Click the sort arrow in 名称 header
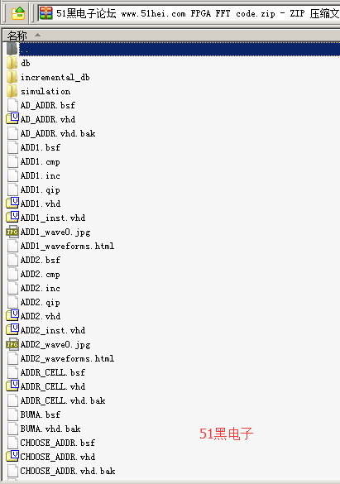 37,36
